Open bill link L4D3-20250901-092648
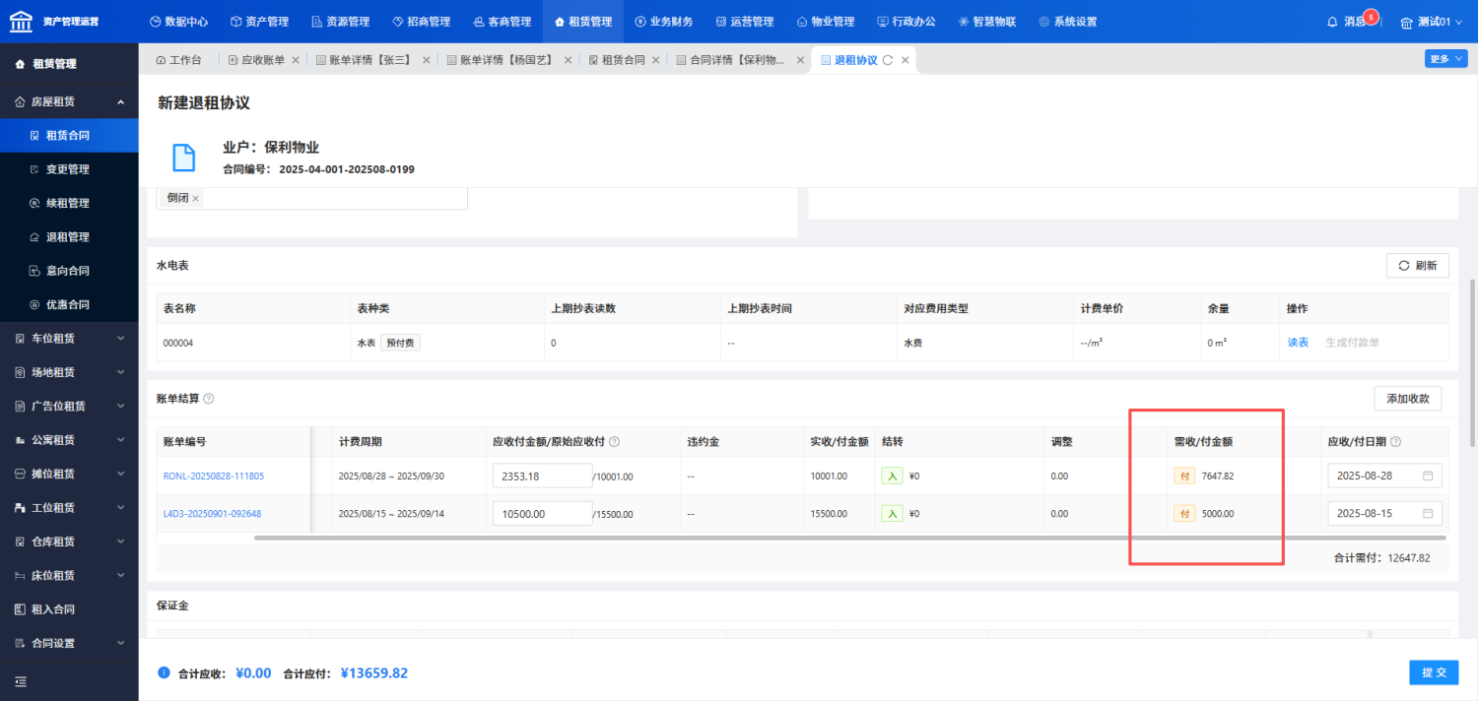Image resolution: width=1478 pixels, height=701 pixels. tap(212, 514)
